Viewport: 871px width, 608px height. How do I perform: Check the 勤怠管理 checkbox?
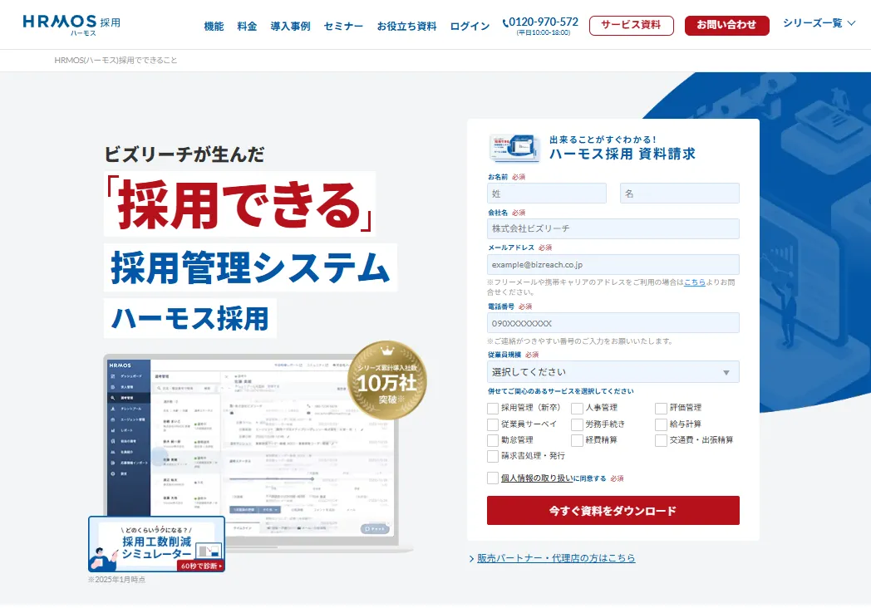coord(493,440)
